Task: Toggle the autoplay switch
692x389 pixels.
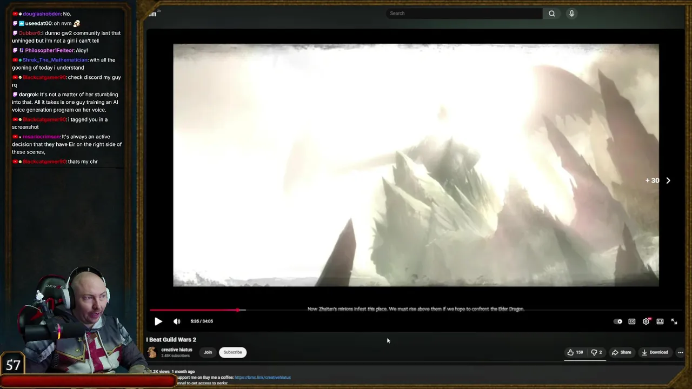Action: [618, 321]
